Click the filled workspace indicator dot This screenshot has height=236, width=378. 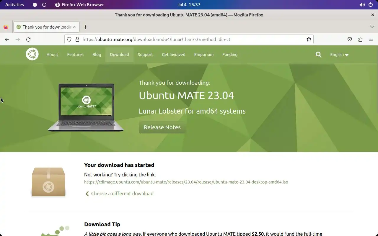coord(35,5)
